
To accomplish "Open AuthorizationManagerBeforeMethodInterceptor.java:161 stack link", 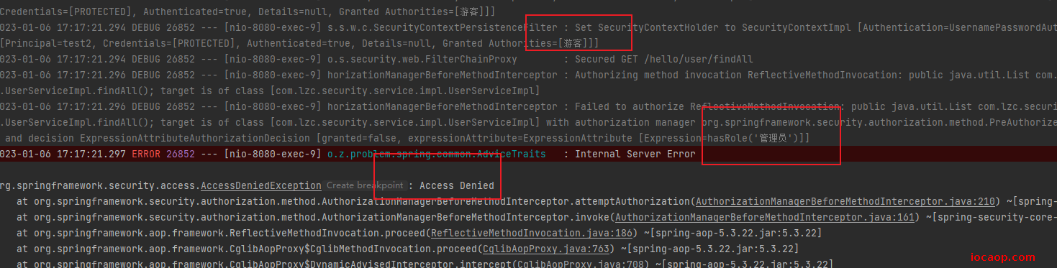I will (765, 217).
